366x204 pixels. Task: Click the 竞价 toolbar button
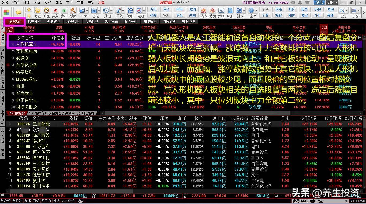point(166,9)
